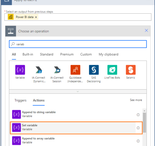The height and width of the screenshot is (146, 155).
Task: Switch to the Premium tab
Action: 67,54
